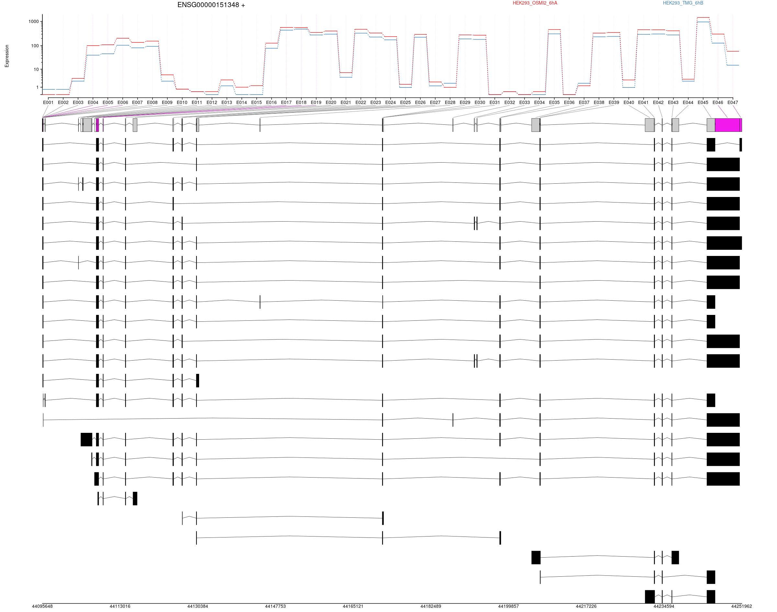Image resolution: width=777 pixels, height=612 pixels.
Task: Click genomic coordinate 44217226
Action: [x=586, y=606]
